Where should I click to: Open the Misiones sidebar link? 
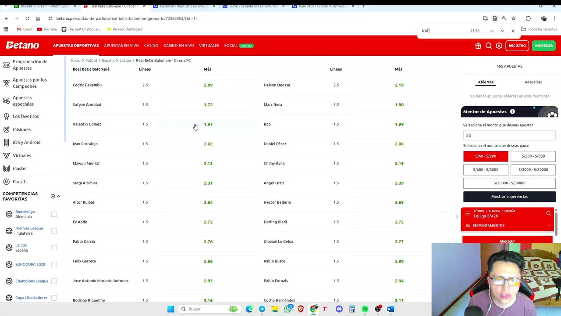coord(21,129)
